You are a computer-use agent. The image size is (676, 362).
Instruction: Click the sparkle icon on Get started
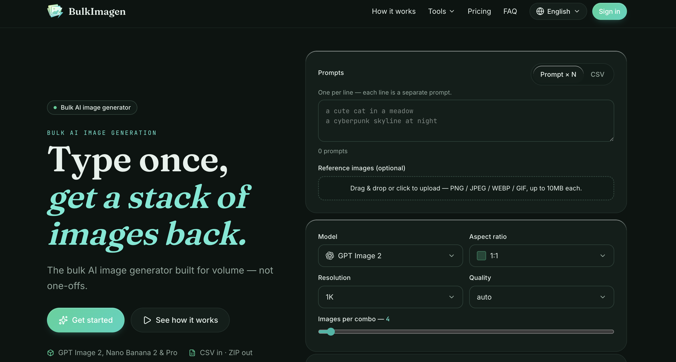tap(63, 320)
